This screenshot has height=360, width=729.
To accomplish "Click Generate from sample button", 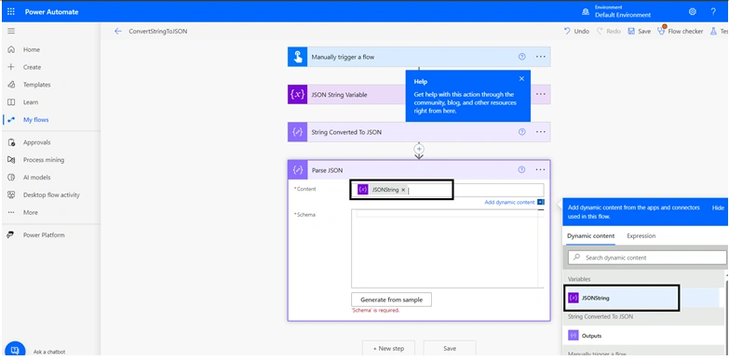I will click(x=391, y=300).
